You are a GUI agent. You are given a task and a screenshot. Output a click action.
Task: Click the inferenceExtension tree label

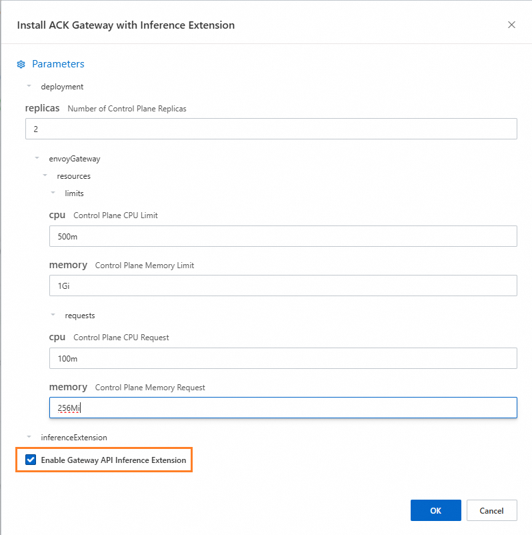click(x=74, y=438)
